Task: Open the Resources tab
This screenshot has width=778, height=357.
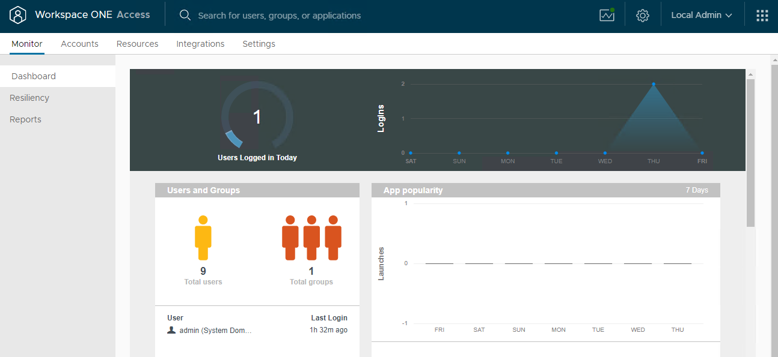Action: [x=137, y=44]
